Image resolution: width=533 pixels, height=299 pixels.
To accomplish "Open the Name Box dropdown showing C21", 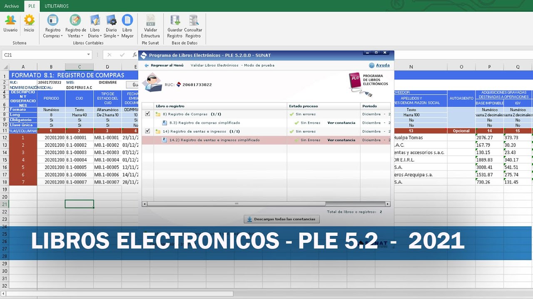I will click(x=88, y=55).
